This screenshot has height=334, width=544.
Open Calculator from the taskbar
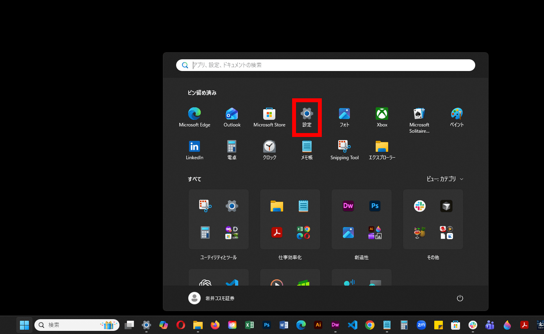point(404,325)
